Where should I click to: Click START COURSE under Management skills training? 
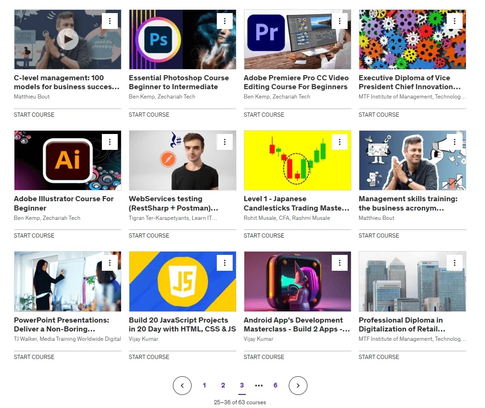pos(379,236)
